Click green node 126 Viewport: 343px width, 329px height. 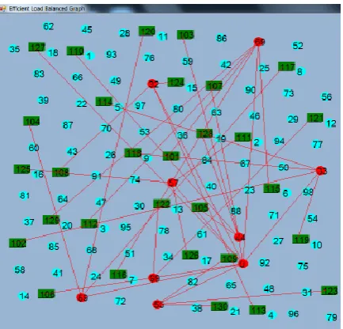[190, 255]
